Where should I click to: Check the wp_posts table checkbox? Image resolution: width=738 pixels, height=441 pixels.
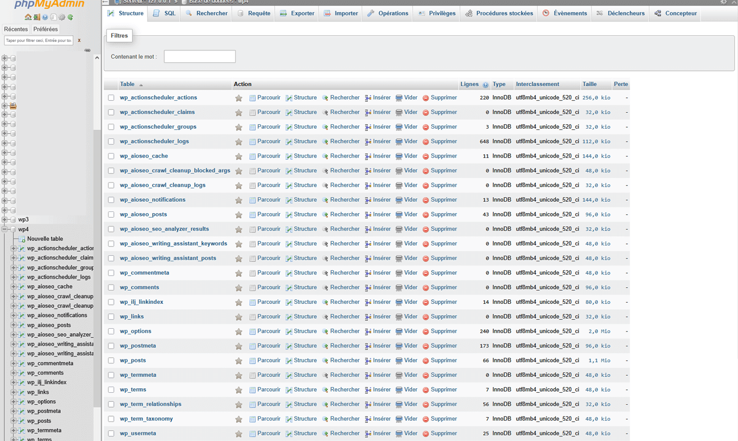[x=111, y=361]
